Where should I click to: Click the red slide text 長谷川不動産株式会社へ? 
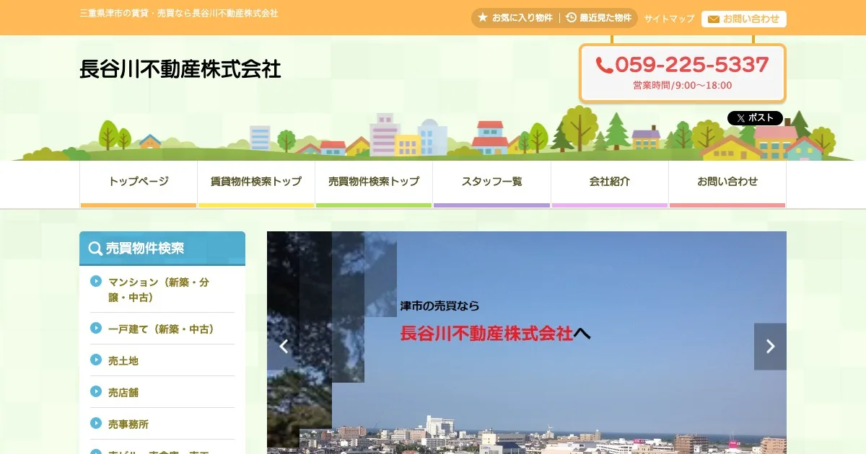coord(495,333)
